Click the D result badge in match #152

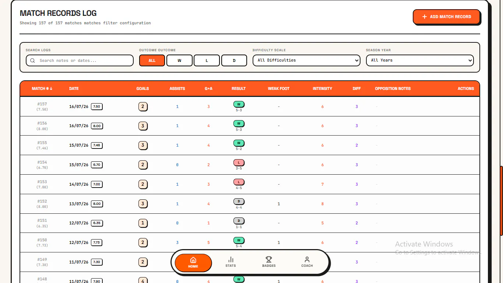(239, 202)
